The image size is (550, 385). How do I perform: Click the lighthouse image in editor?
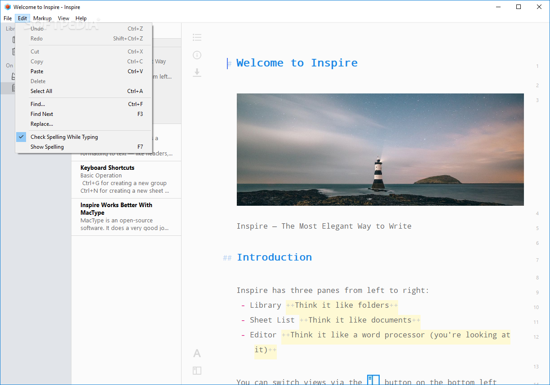point(380,150)
